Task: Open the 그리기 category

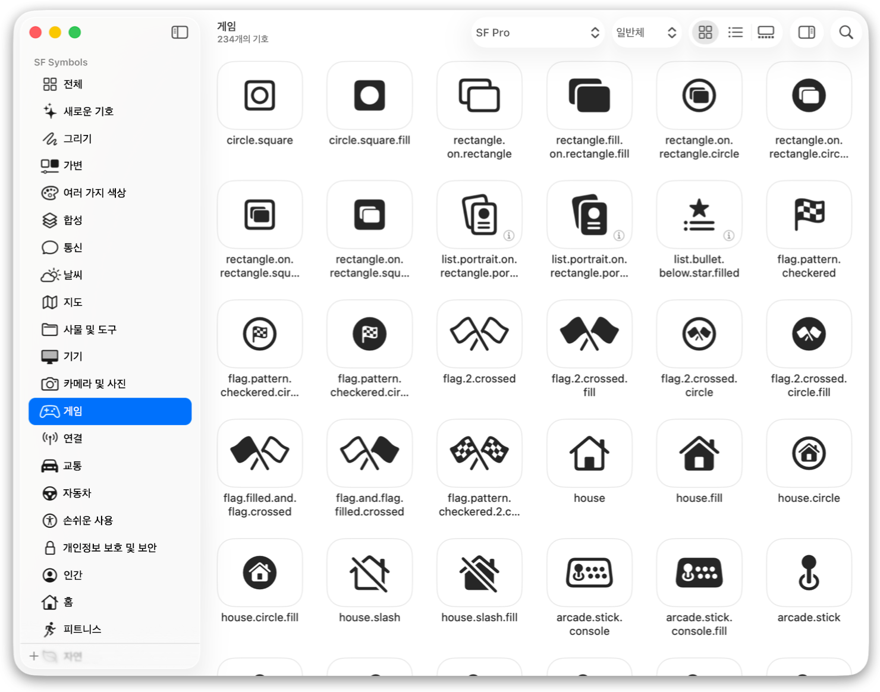Action: tap(110, 139)
